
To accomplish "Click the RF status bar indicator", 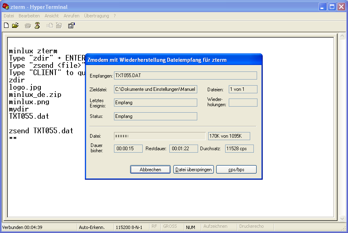I will 154,227.
